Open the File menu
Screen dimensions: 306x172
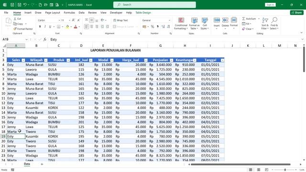[x=6, y=13]
